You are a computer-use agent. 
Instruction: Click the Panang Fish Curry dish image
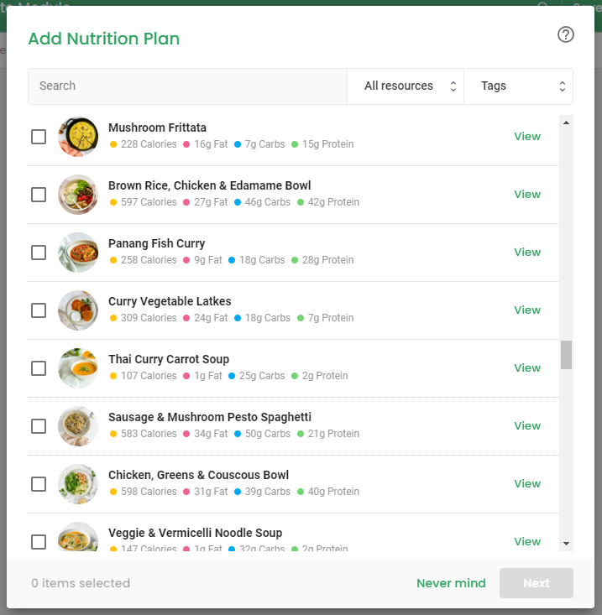(x=78, y=253)
